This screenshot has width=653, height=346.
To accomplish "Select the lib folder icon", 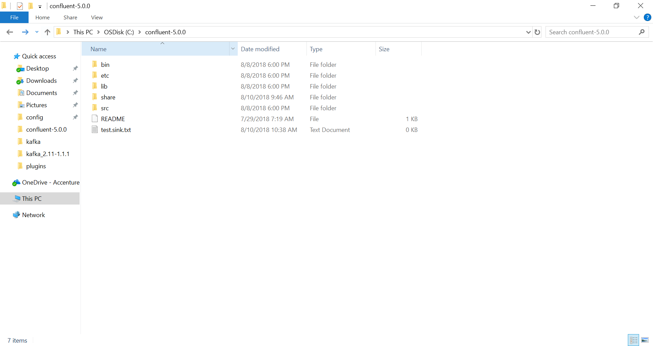I will pos(95,86).
